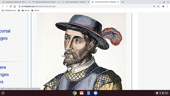170x96 pixels.
Task: Close the Wikipedia tab
Action: pyautogui.click(x=118, y=2)
